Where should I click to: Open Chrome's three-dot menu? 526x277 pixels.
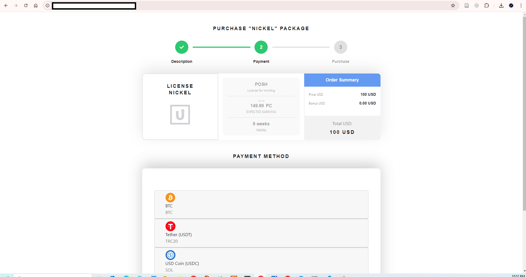pyautogui.click(x=521, y=5)
